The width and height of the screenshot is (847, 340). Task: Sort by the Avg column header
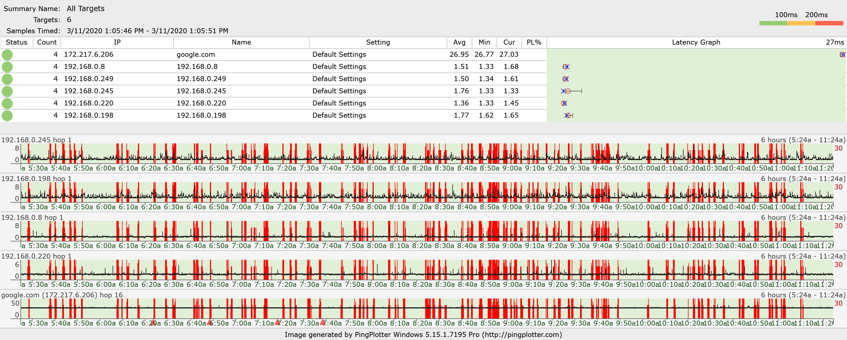click(x=459, y=42)
